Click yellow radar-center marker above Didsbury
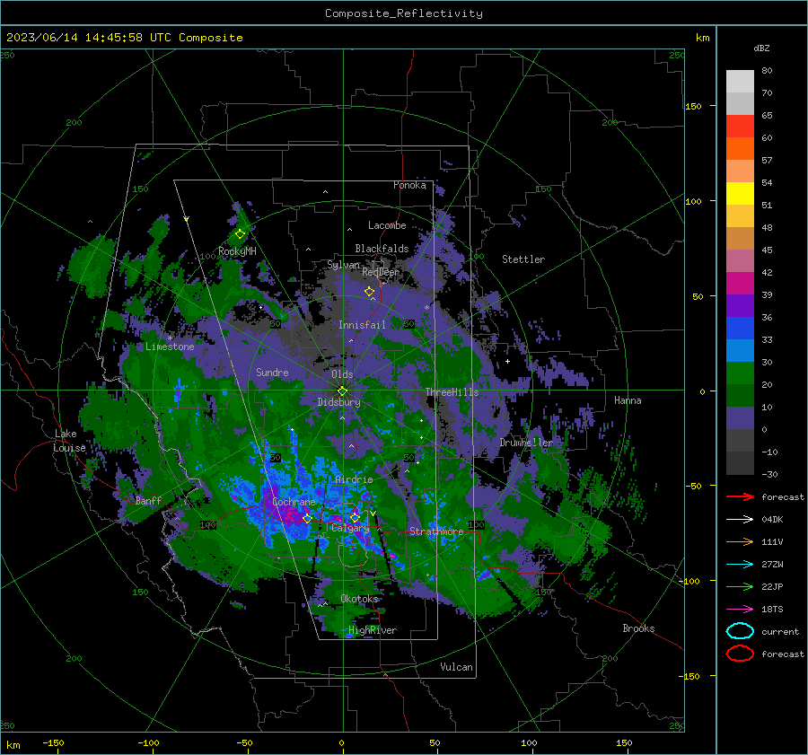Screen dimensions: 808x755 (342, 391)
